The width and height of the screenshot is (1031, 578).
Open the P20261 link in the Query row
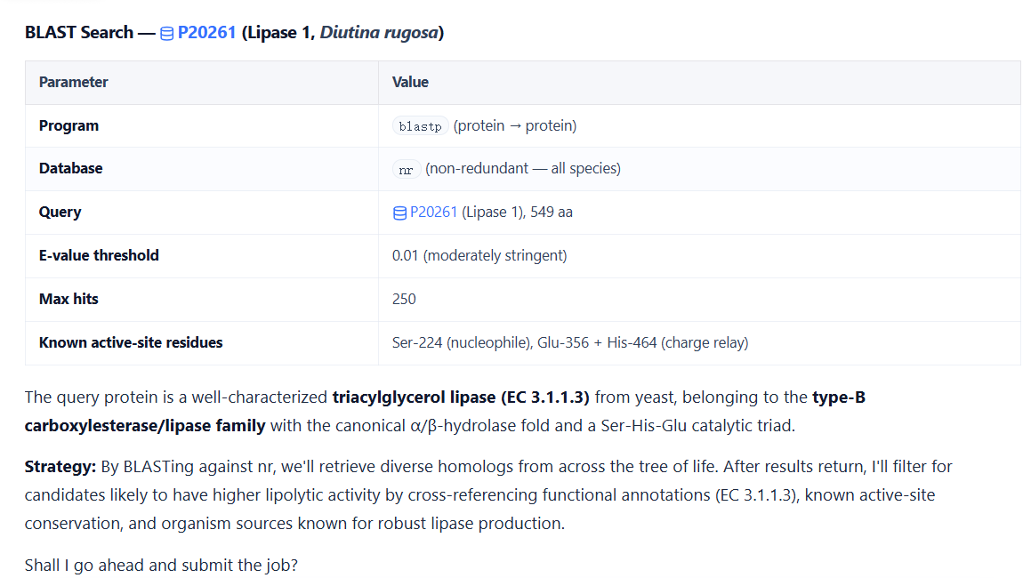[x=433, y=212]
